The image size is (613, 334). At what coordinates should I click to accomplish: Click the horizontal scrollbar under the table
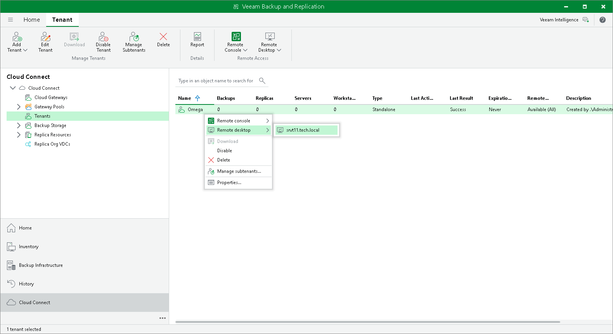coord(368,322)
